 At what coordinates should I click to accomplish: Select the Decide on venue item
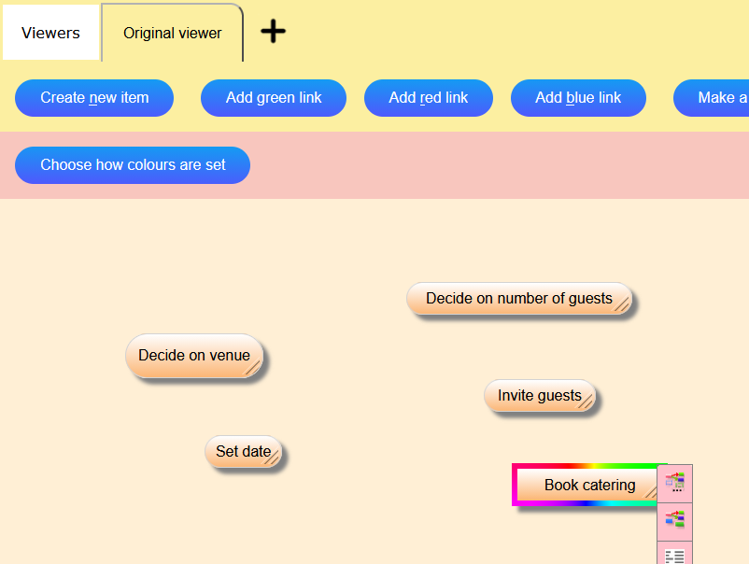click(194, 356)
